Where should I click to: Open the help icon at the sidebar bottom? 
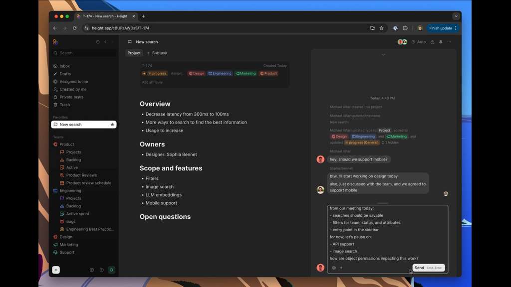coord(101,270)
